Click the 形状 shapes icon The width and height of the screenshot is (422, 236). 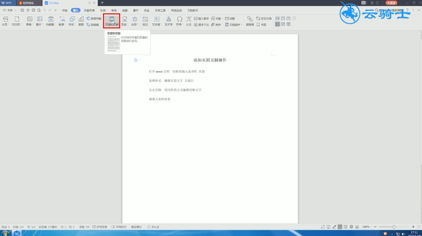tap(72, 21)
